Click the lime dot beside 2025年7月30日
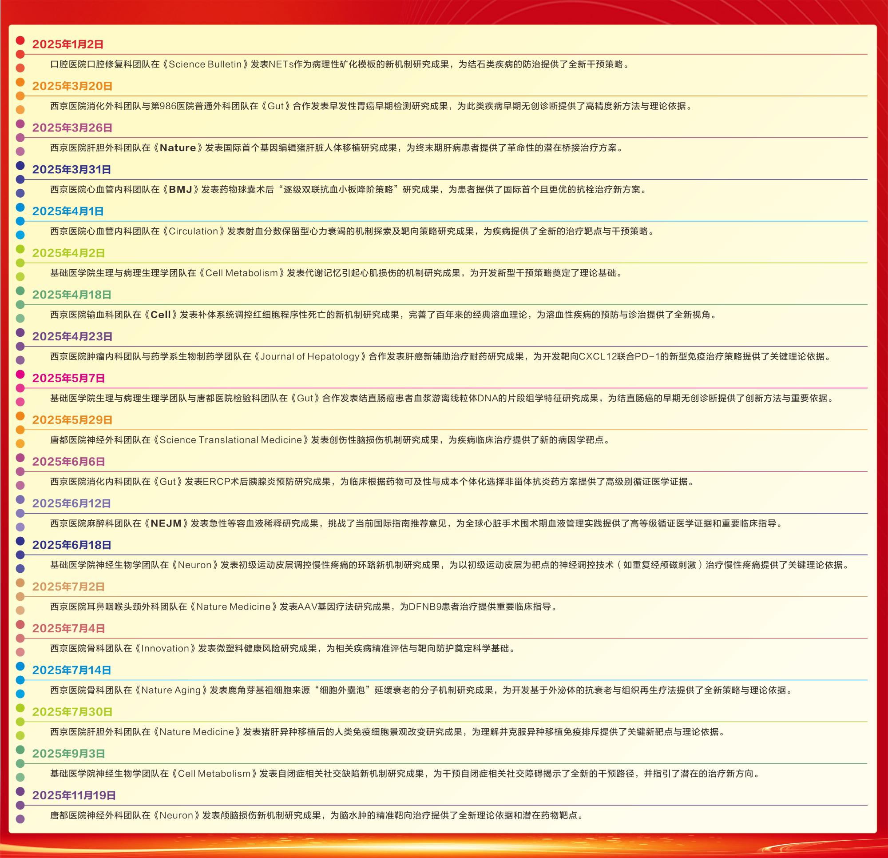This screenshot has height=858, width=888. pyautogui.click(x=20, y=708)
